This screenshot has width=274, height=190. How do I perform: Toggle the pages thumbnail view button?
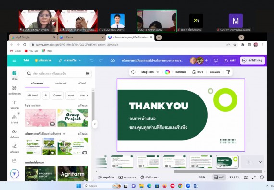click(x=219, y=178)
